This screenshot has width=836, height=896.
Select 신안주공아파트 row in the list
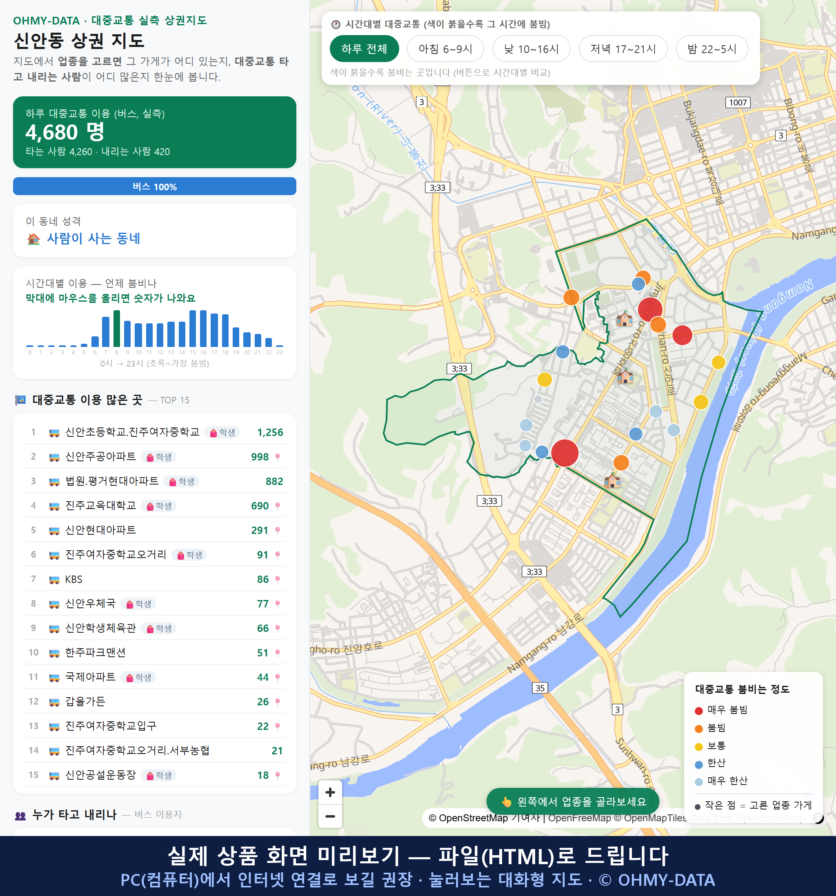click(x=155, y=456)
